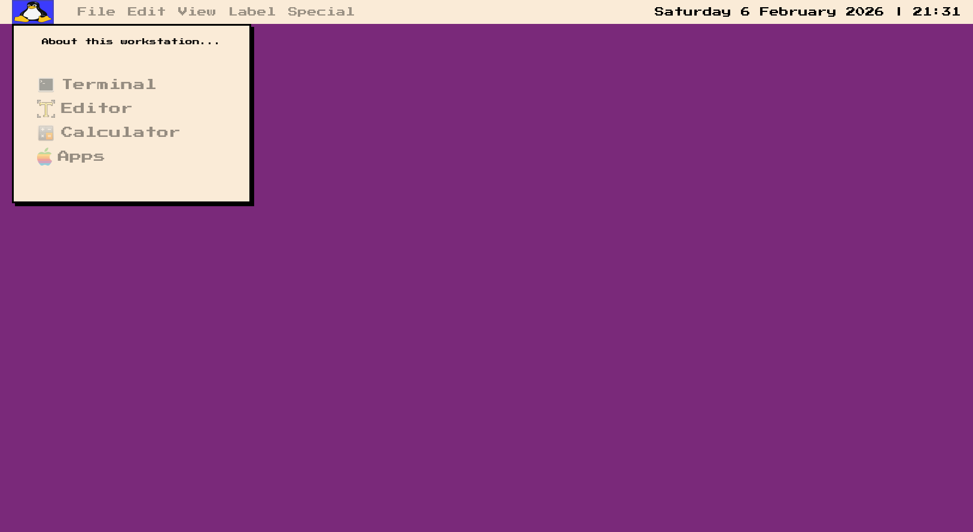Click the Editor text-cursor icon
The image size is (973, 532).
tap(46, 109)
